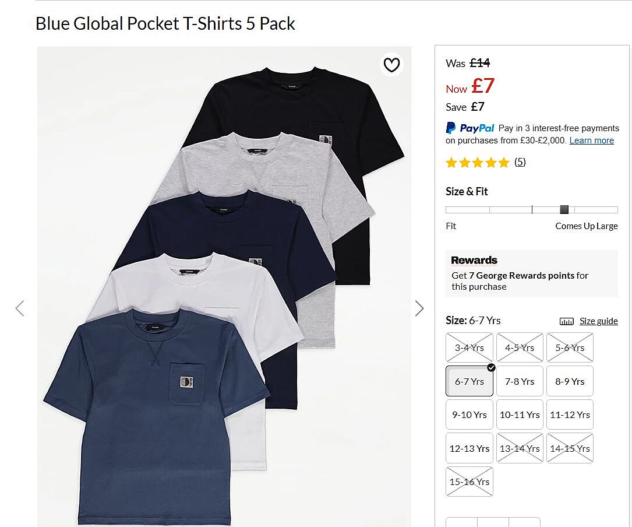This screenshot has height=527, width=632.
Task: Select size 11-12 Yrs
Action: (x=570, y=414)
